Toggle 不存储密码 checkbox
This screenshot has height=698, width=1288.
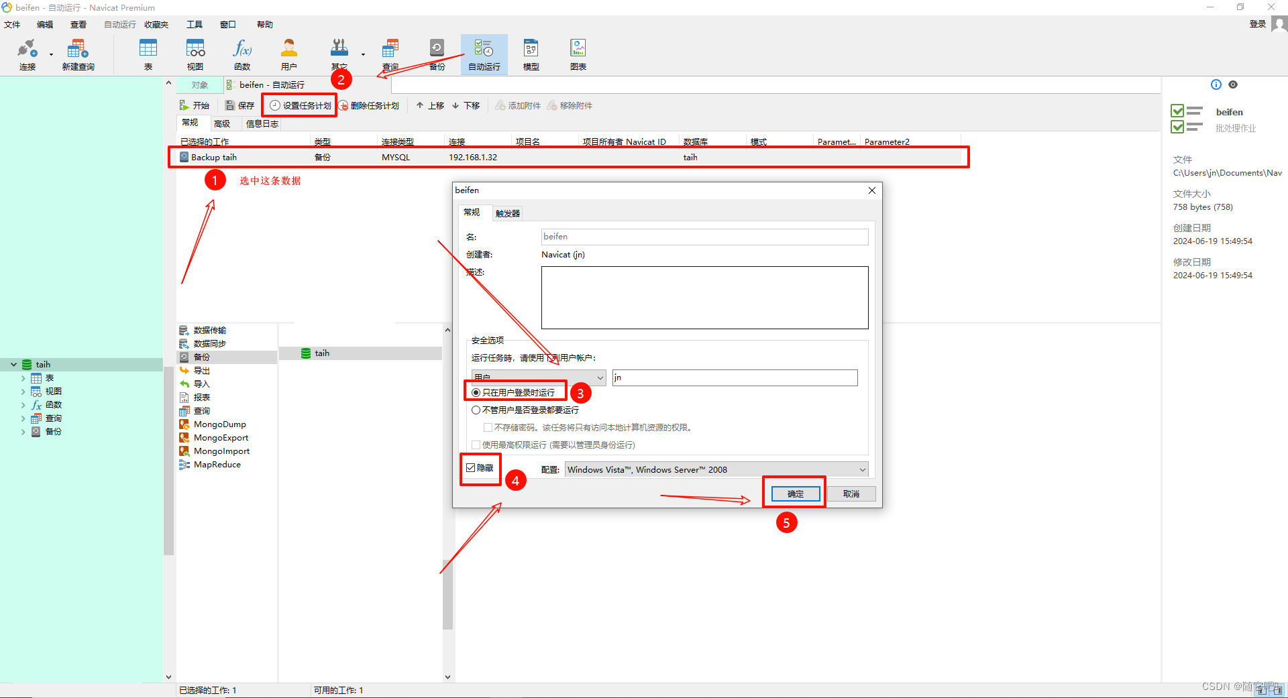488,427
